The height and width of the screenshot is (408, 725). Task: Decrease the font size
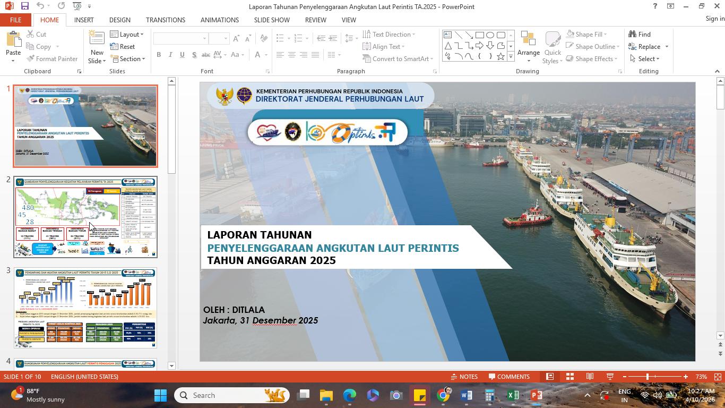pyautogui.click(x=248, y=39)
